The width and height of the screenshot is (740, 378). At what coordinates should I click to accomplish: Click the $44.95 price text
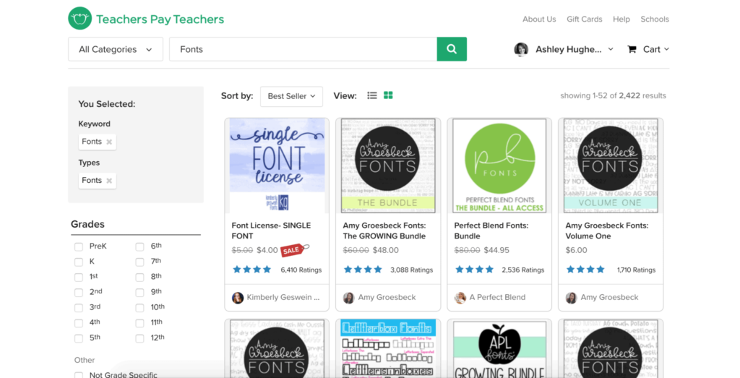pos(496,251)
